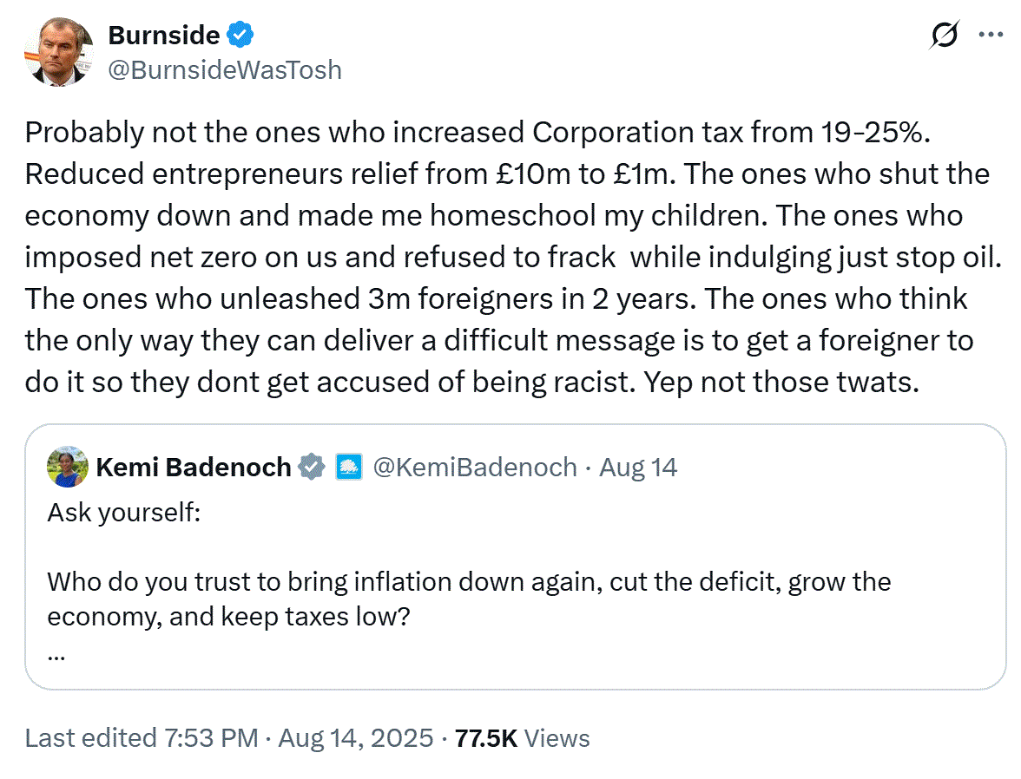The width and height of the screenshot is (1021, 779).
Task: Click the @KemiBadenoch handle
Action: [x=474, y=468]
